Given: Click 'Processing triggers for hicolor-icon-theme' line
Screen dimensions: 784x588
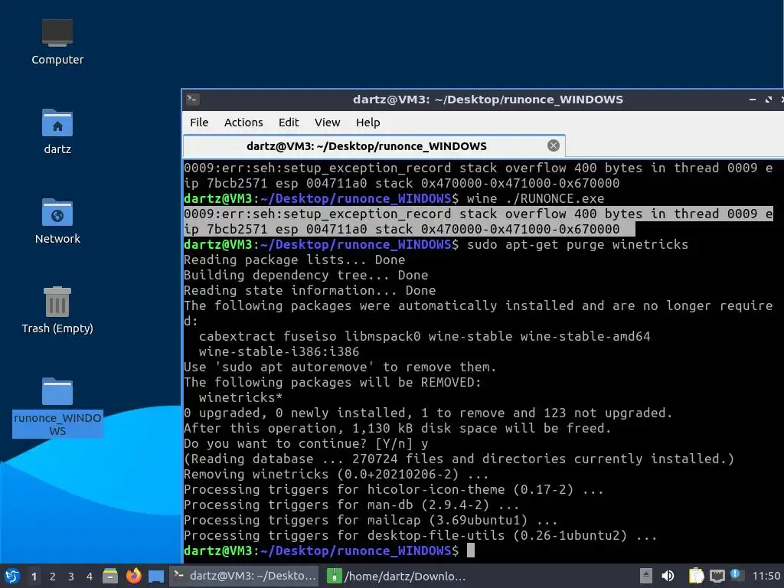Looking at the screenshot, I should [394, 489].
